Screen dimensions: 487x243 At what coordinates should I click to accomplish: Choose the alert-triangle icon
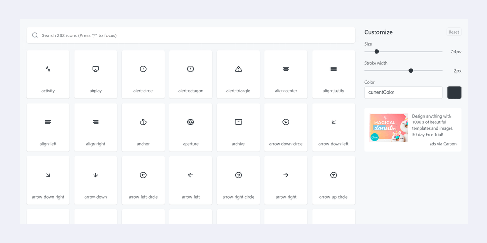[x=238, y=74]
